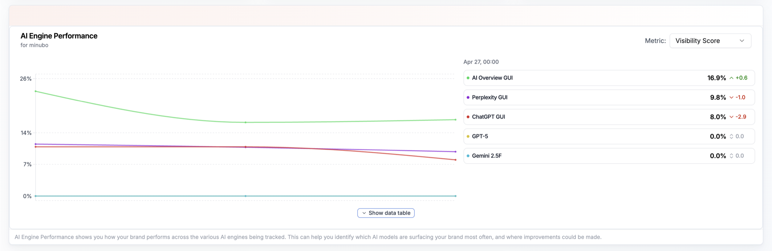Click the purple Perplexity line's rightmost data point
The image size is (772, 251).
tap(455, 152)
